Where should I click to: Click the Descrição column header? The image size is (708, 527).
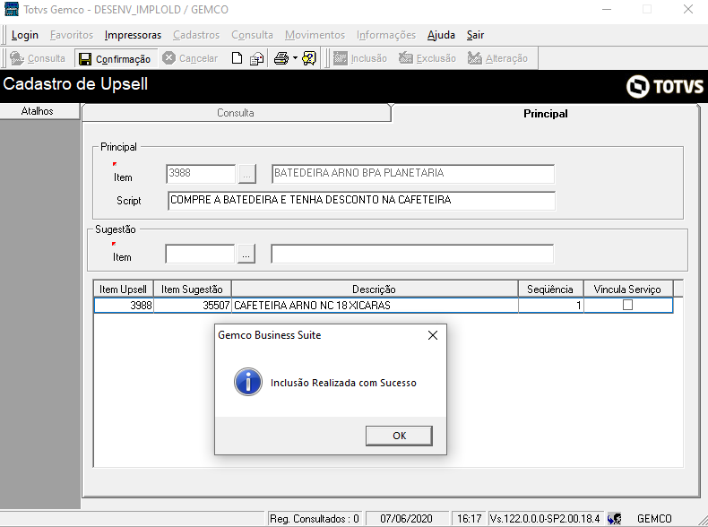375,289
